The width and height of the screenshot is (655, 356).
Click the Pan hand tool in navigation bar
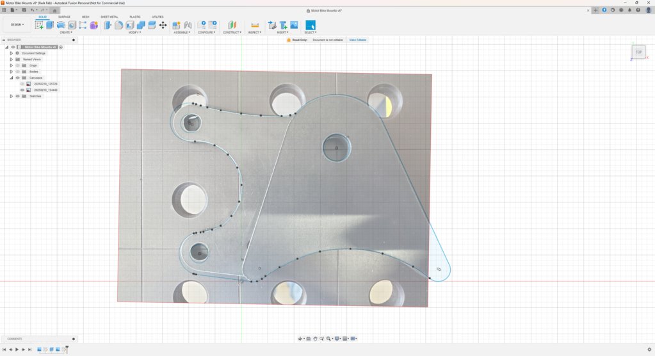(315, 339)
